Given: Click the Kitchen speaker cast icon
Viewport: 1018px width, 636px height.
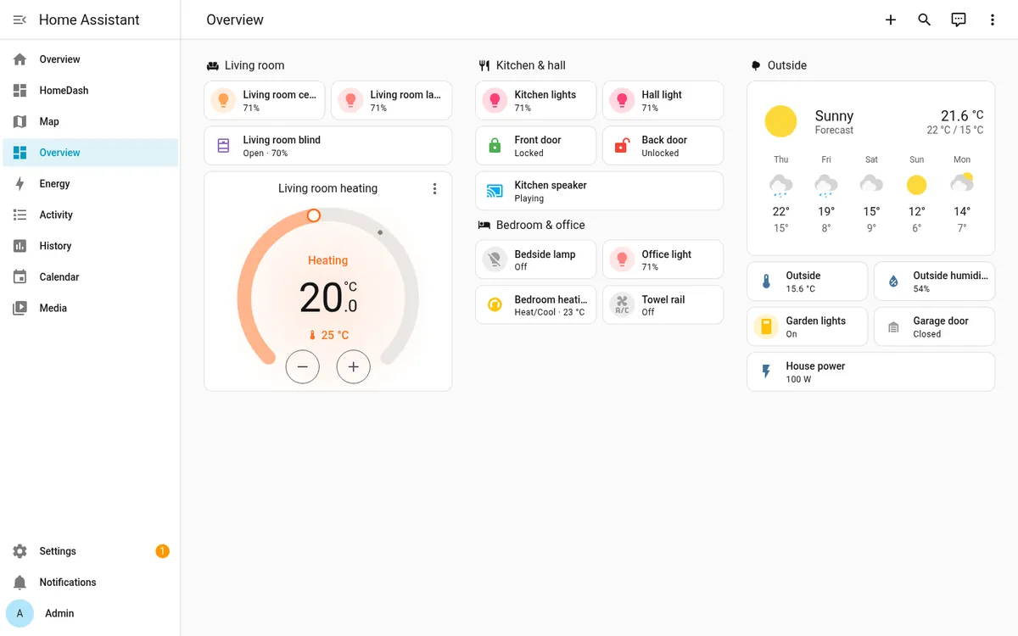Looking at the screenshot, I should (495, 191).
